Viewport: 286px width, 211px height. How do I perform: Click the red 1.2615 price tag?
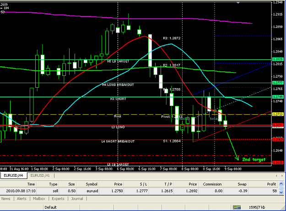[x=278, y=163]
